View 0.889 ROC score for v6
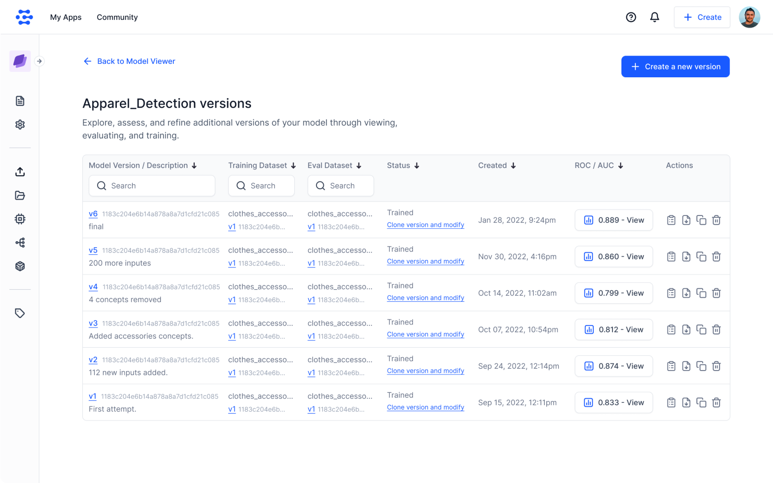The image size is (773, 483). click(x=614, y=220)
